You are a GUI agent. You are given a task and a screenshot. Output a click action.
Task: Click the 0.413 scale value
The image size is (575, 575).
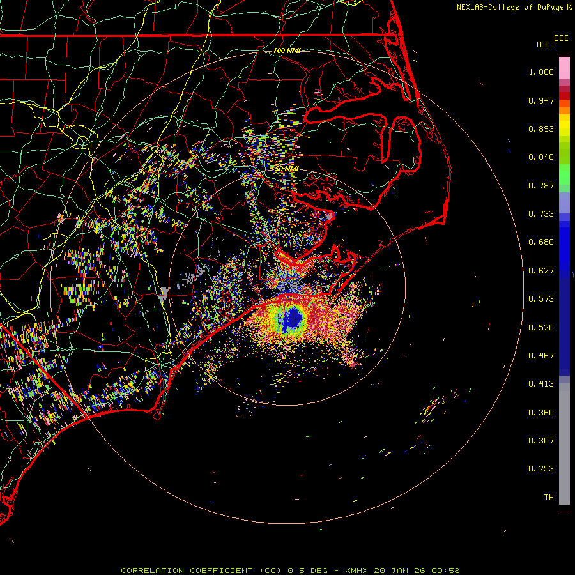pos(541,384)
